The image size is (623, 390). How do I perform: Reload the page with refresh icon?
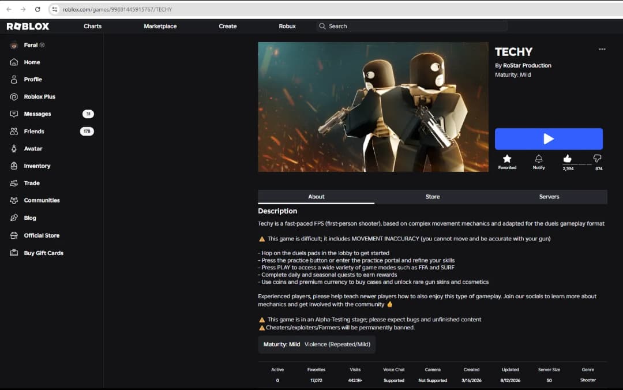pyautogui.click(x=37, y=9)
